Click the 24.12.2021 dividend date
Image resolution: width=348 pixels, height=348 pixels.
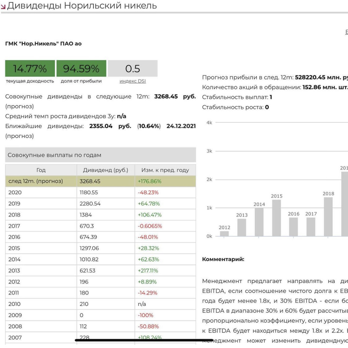(x=181, y=126)
